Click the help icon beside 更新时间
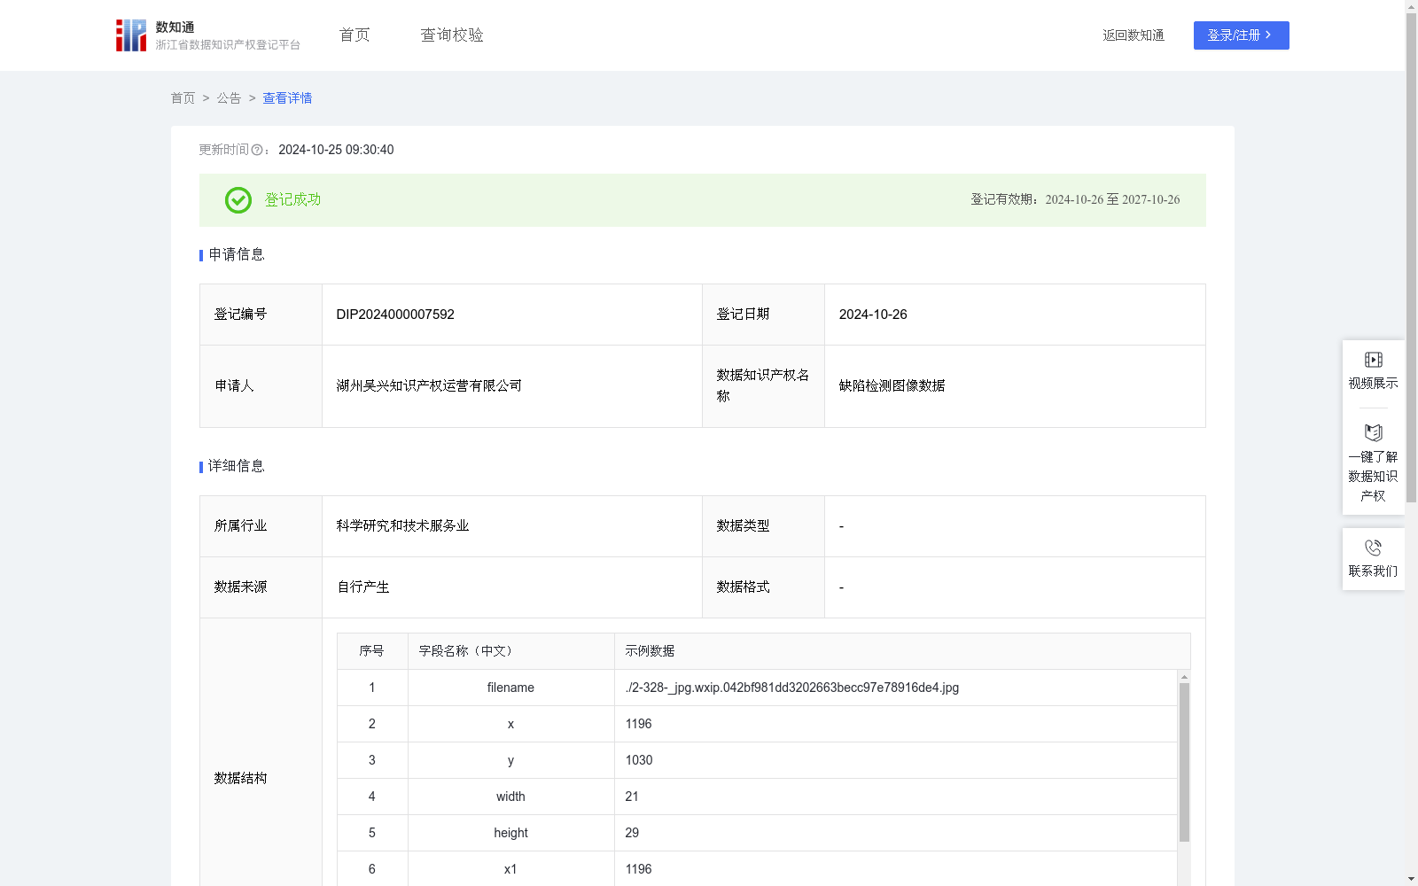The width and height of the screenshot is (1418, 886). [257, 151]
